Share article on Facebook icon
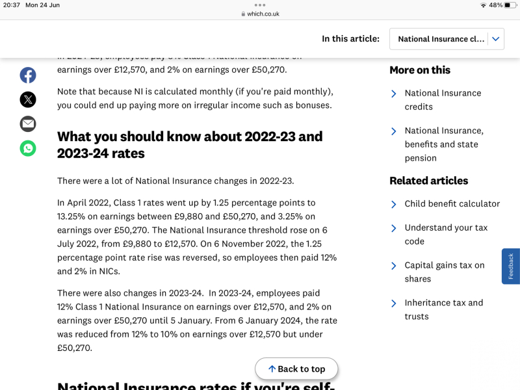Screen dimensions: 520x390 click(28, 75)
